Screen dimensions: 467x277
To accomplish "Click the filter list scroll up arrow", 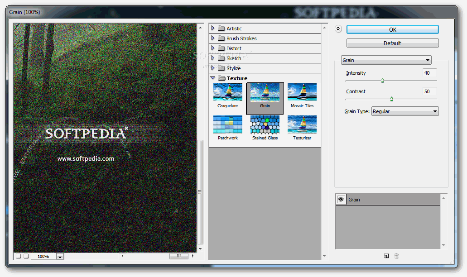I will [324, 28].
